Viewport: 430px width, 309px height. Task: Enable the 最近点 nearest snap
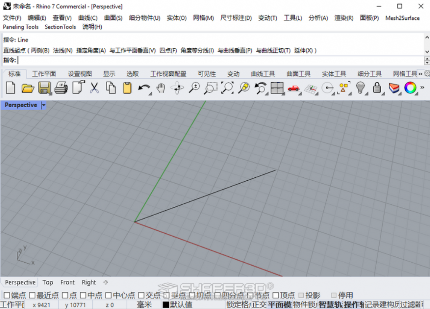pos(32,295)
